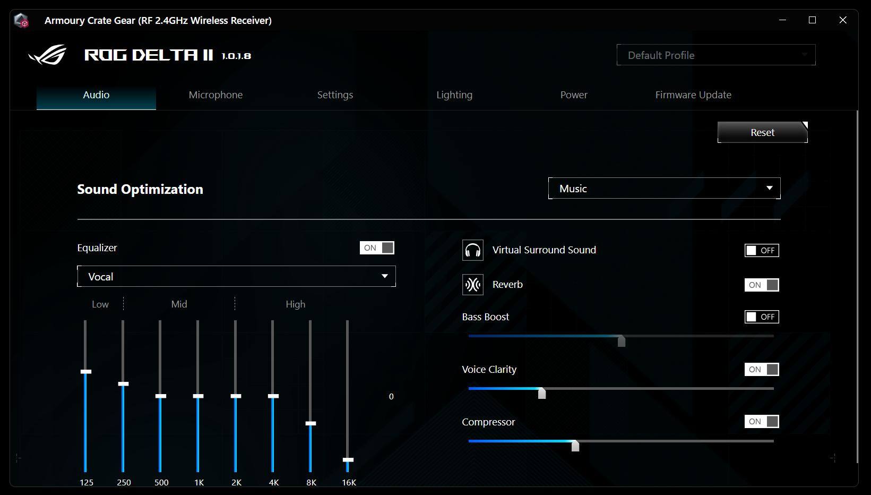Switch on Bass Boost
The image size is (871, 495).
pyautogui.click(x=761, y=317)
